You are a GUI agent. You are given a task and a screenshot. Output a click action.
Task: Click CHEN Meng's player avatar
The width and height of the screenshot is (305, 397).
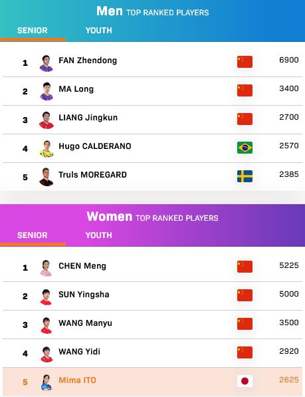[47, 268]
